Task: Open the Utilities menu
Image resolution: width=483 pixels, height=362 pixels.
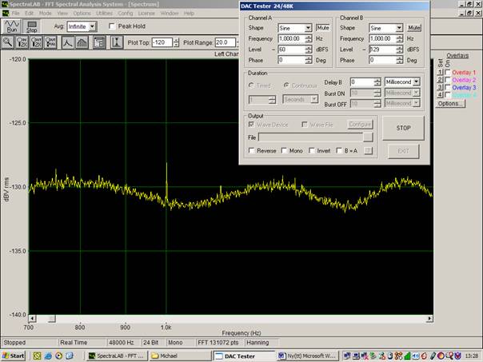Action: tap(105, 14)
